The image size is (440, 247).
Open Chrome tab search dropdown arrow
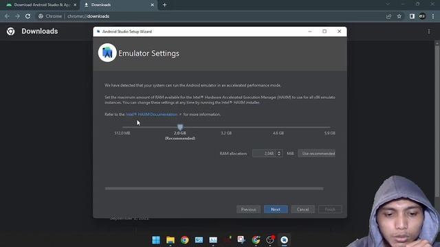point(388,4)
